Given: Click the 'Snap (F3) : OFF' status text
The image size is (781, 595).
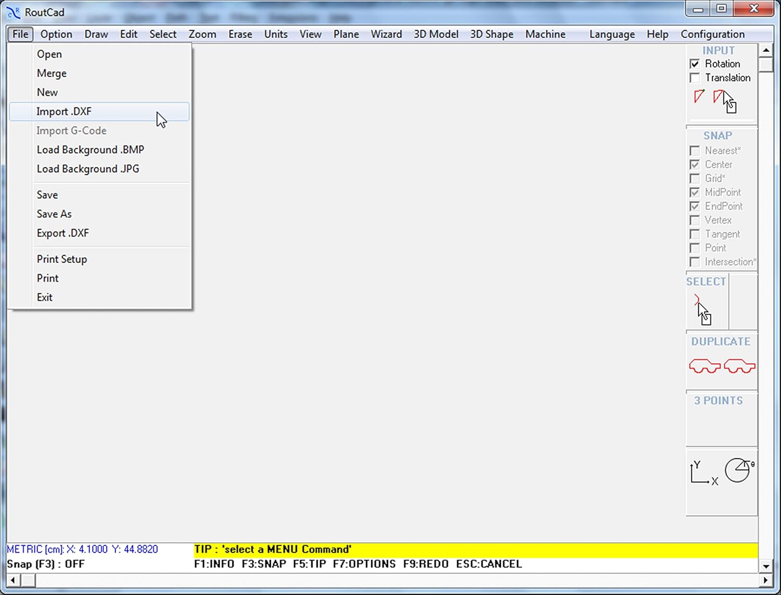Looking at the screenshot, I should pyautogui.click(x=46, y=564).
